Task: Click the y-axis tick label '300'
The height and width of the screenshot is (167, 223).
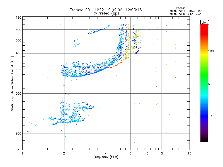Action: click(18, 70)
